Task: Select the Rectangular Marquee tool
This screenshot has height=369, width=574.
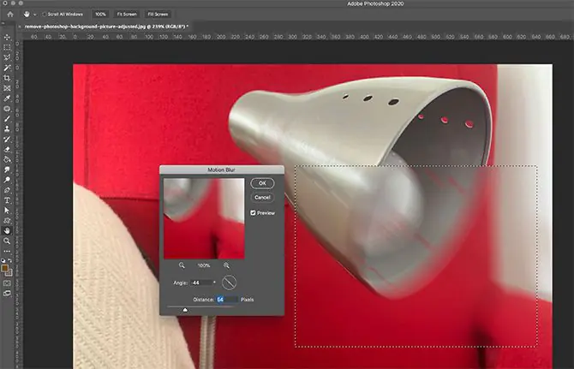Action: coord(7,48)
